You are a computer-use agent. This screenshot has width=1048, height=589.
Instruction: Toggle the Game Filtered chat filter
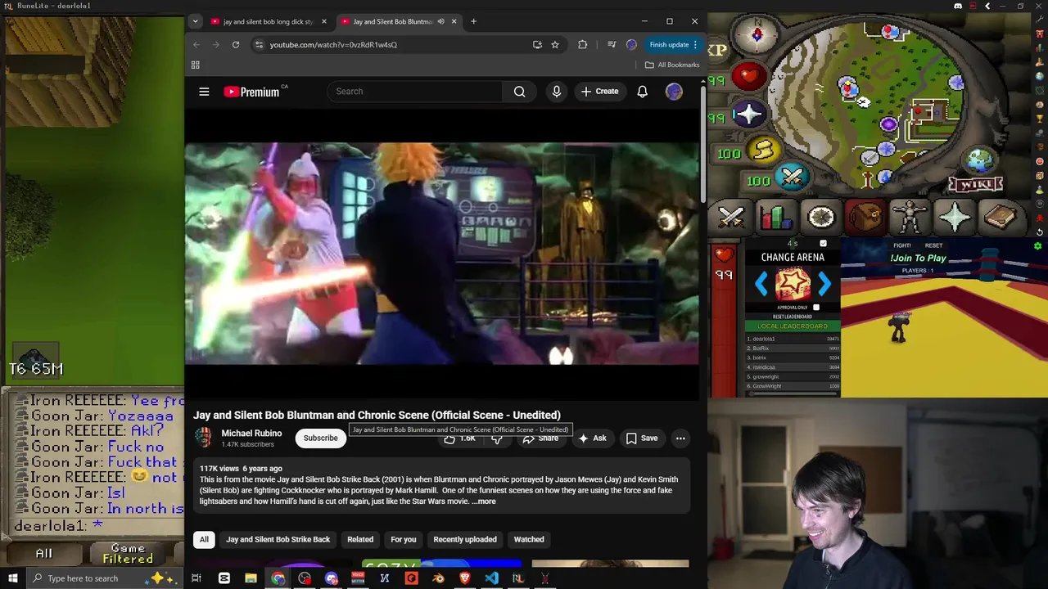point(128,554)
